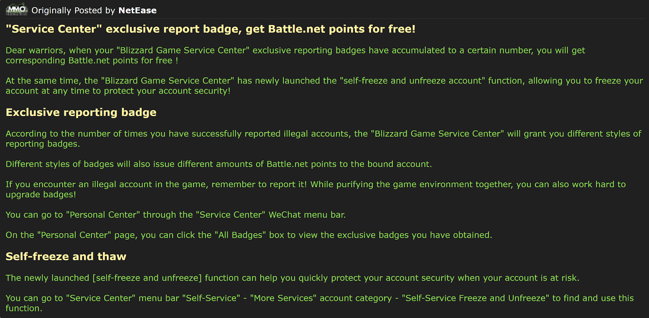Click the phrase "self-freeze and unfreeze account"
Image resolution: width=649 pixels, height=318 pixels.
click(413, 81)
